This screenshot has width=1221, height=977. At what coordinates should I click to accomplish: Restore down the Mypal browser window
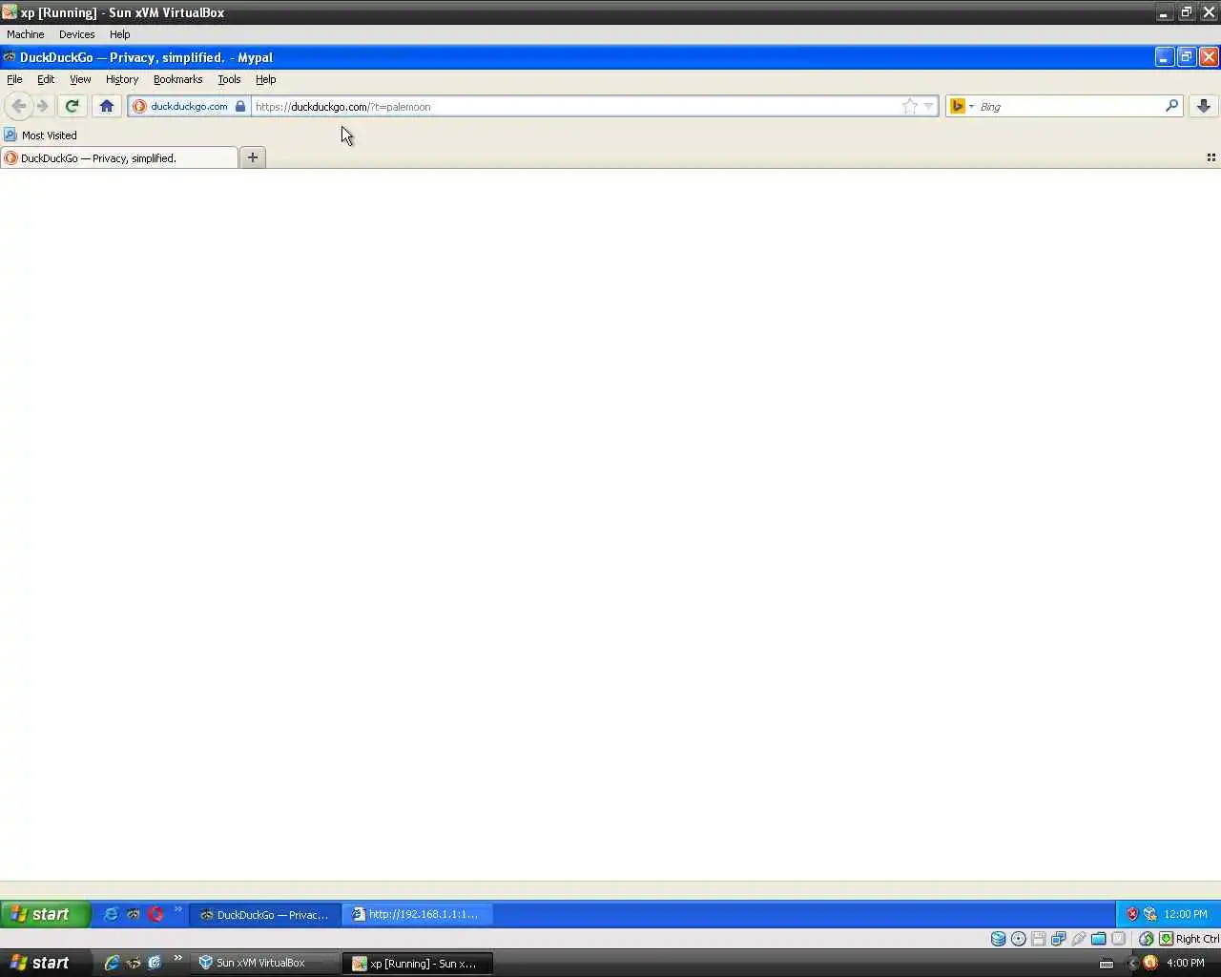coord(1187,57)
